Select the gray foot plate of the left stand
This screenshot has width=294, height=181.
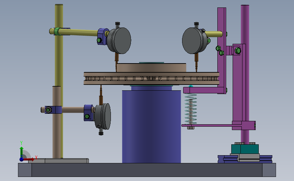(x=59, y=161)
